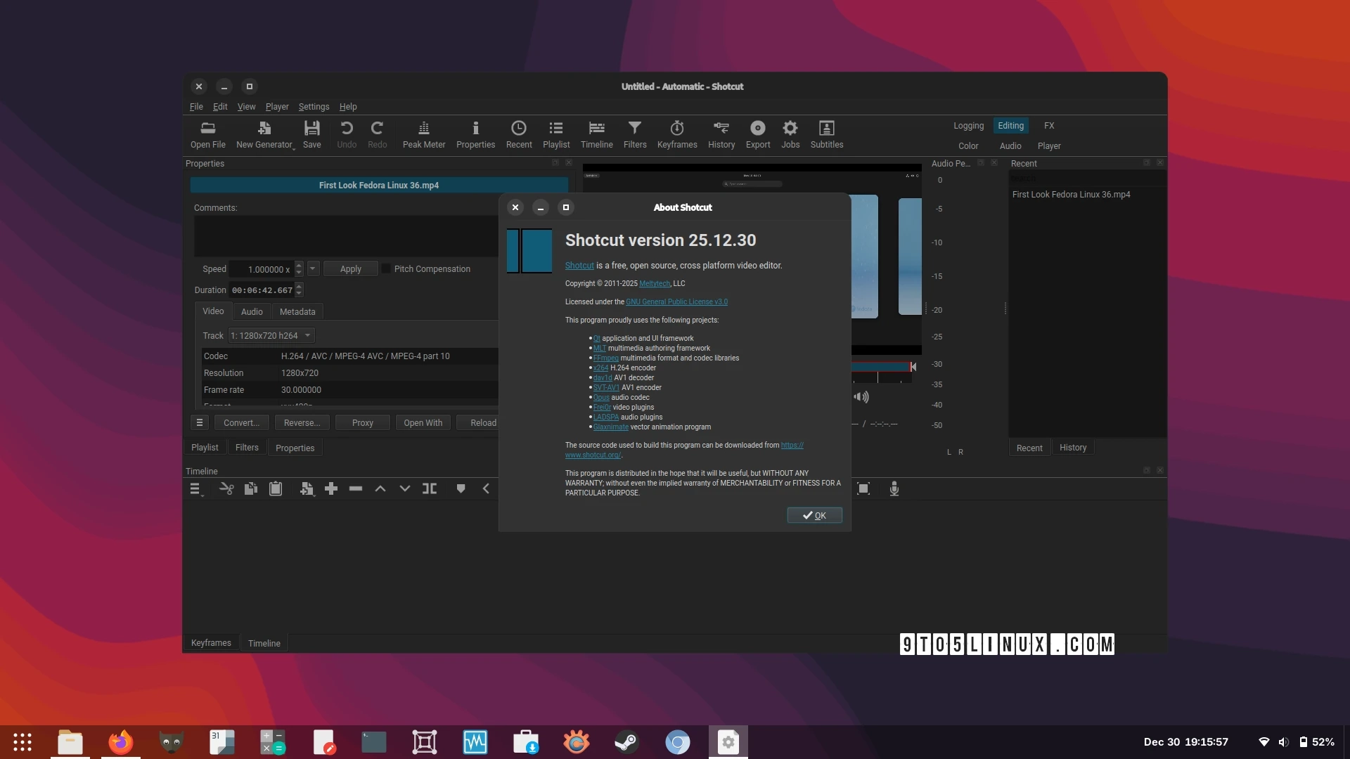Paste clip into the timeline
The height and width of the screenshot is (759, 1350).
pyautogui.click(x=275, y=488)
